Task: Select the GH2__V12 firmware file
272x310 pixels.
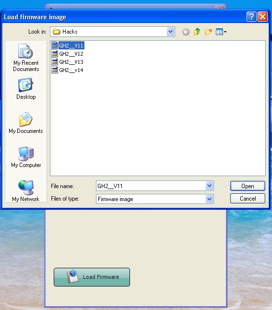Action: (x=68, y=54)
